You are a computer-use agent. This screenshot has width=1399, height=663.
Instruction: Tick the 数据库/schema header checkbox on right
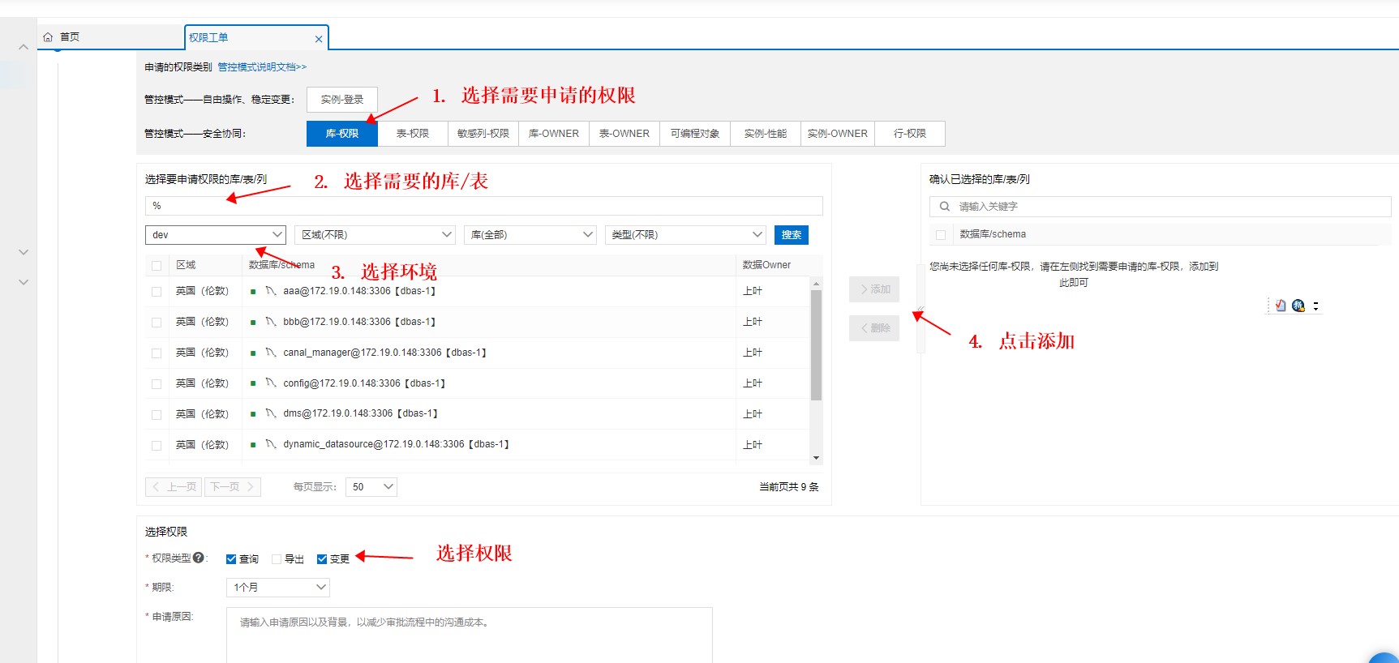(941, 235)
